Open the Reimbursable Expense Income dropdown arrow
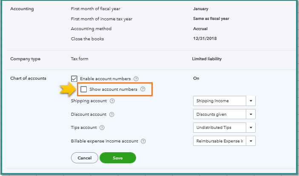Image resolution: width=299 pixels, height=176 pixels. 251,141
